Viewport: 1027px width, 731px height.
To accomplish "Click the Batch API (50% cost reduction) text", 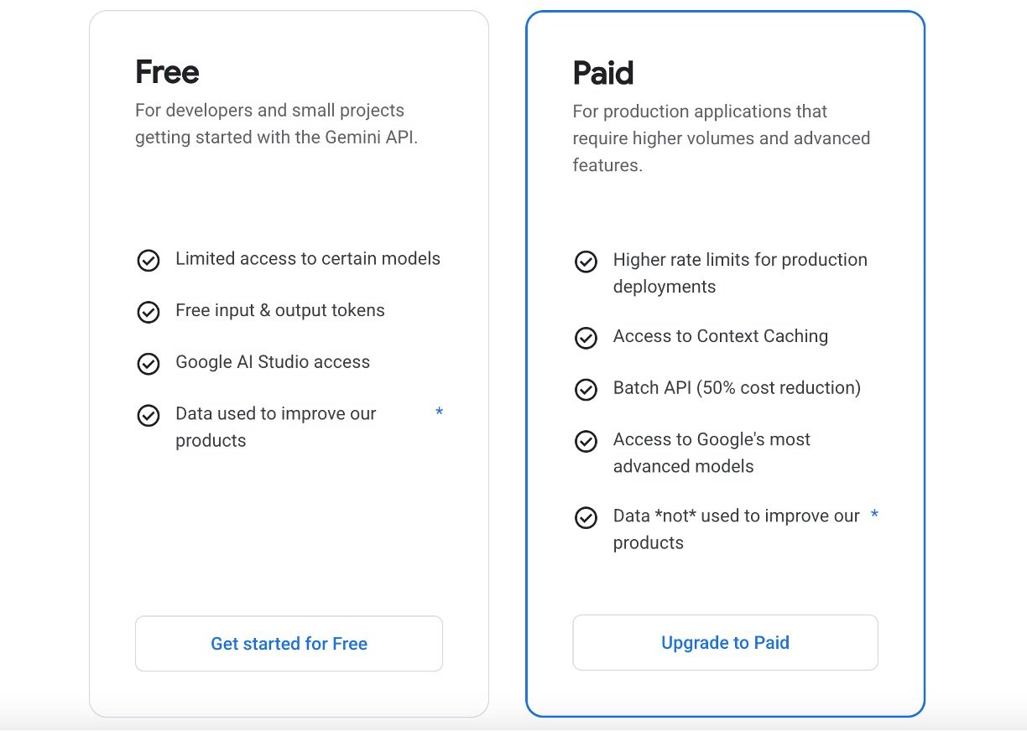I will (x=737, y=388).
